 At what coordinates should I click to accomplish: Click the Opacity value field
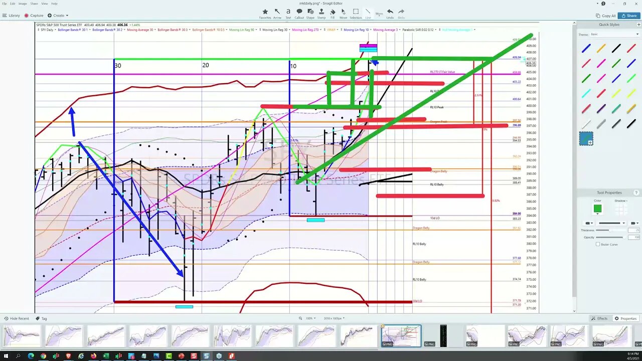tap(633, 237)
